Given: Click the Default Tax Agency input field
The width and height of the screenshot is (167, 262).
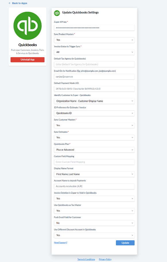Looking at the screenshot, I should click(x=94, y=64).
